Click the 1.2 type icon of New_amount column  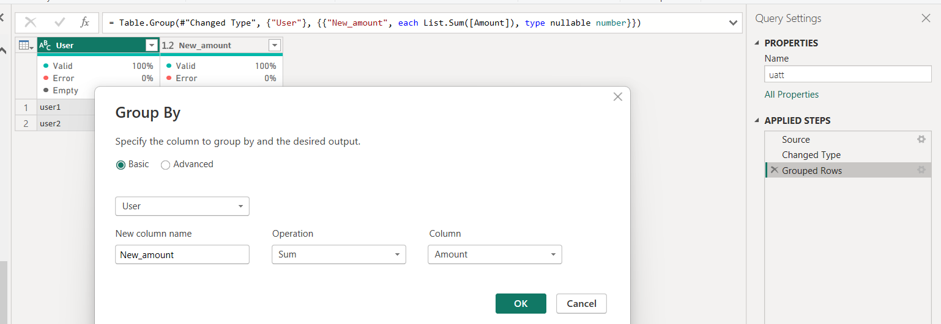[x=168, y=45]
